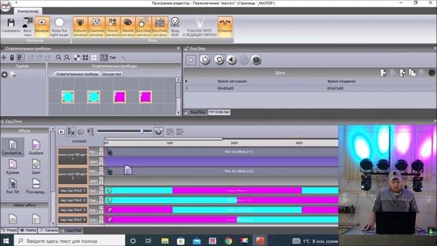Screen dimensions: 437x246
Task: Click the EasyTime zoom slider handle
Action: click(x=141, y=131)
